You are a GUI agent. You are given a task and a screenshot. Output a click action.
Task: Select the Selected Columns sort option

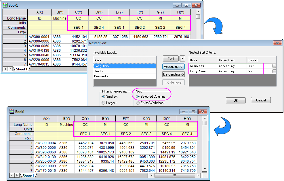[x=138, y=97]
